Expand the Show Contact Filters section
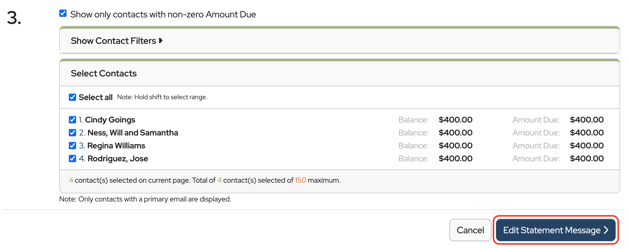Screen dimensions: 628x249 113,41
